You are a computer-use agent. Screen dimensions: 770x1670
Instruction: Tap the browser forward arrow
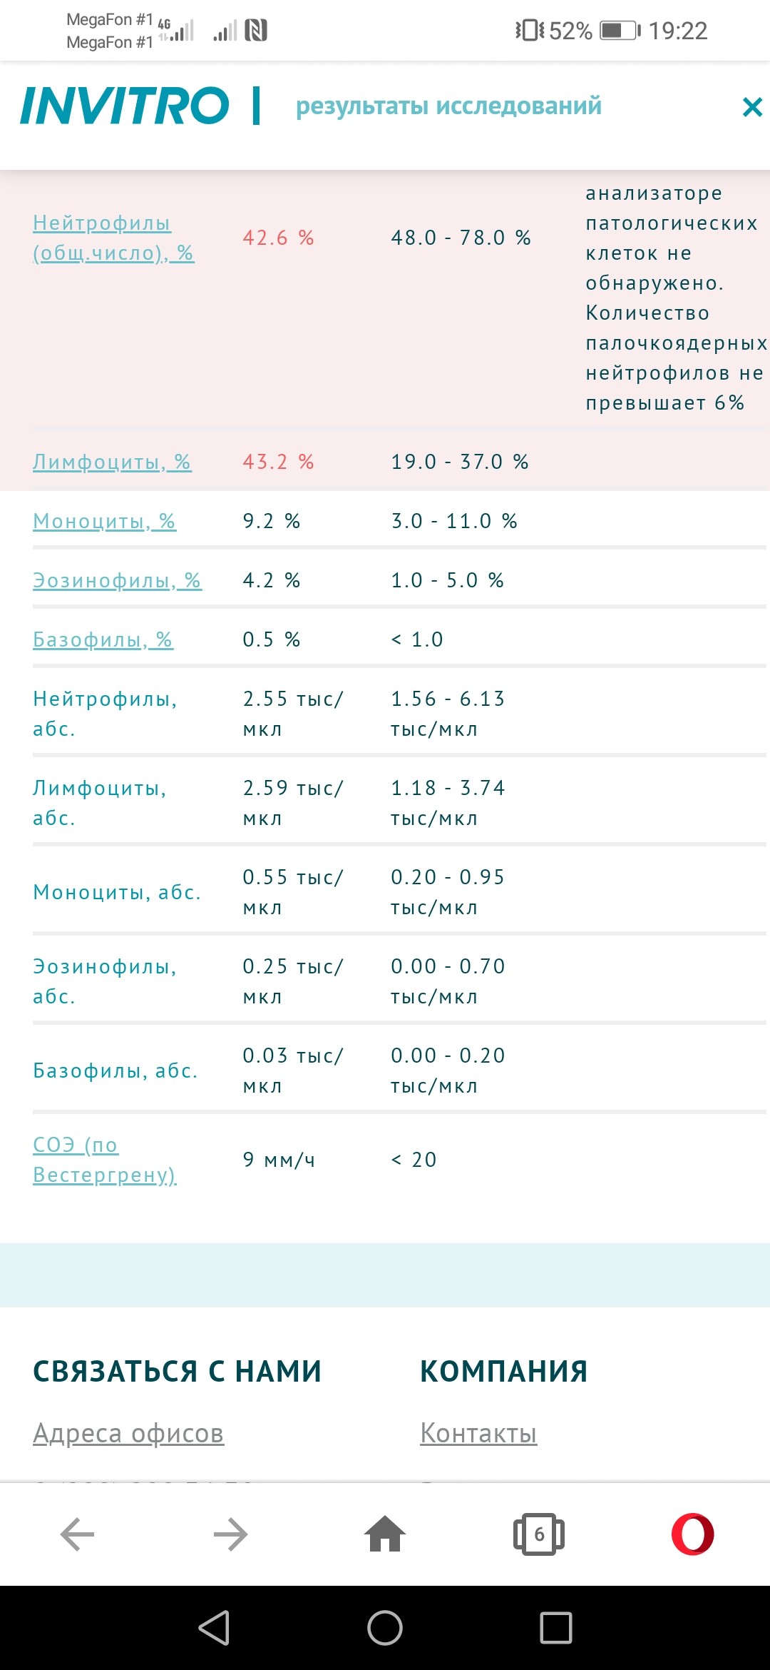[x=230, y=1534]
